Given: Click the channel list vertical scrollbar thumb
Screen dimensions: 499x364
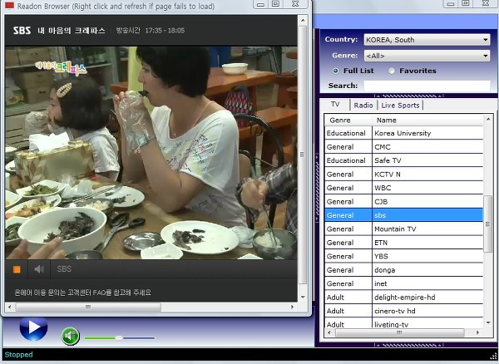Looking at the screenshot, I should 488,224.
